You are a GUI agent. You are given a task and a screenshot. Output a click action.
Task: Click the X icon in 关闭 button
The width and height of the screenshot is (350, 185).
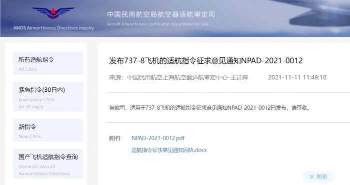(x=312, y=177)
